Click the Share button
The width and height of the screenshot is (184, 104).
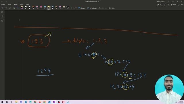173,5
